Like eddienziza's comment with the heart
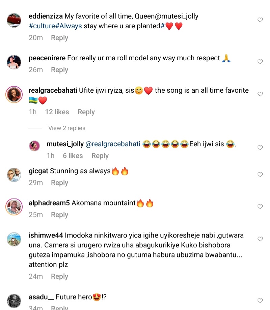Image resolution: width=270 pixels, height=310 pixels. click(x=260, y=20)
